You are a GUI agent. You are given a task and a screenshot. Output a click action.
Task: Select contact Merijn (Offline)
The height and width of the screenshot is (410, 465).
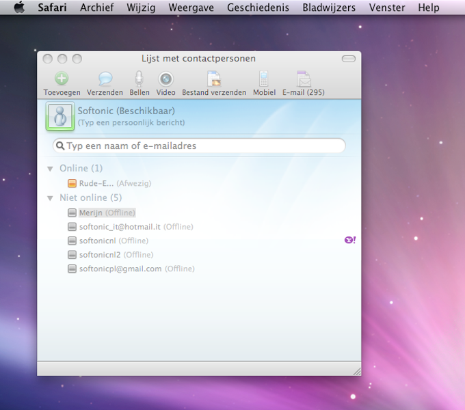(x=107, y=213)
